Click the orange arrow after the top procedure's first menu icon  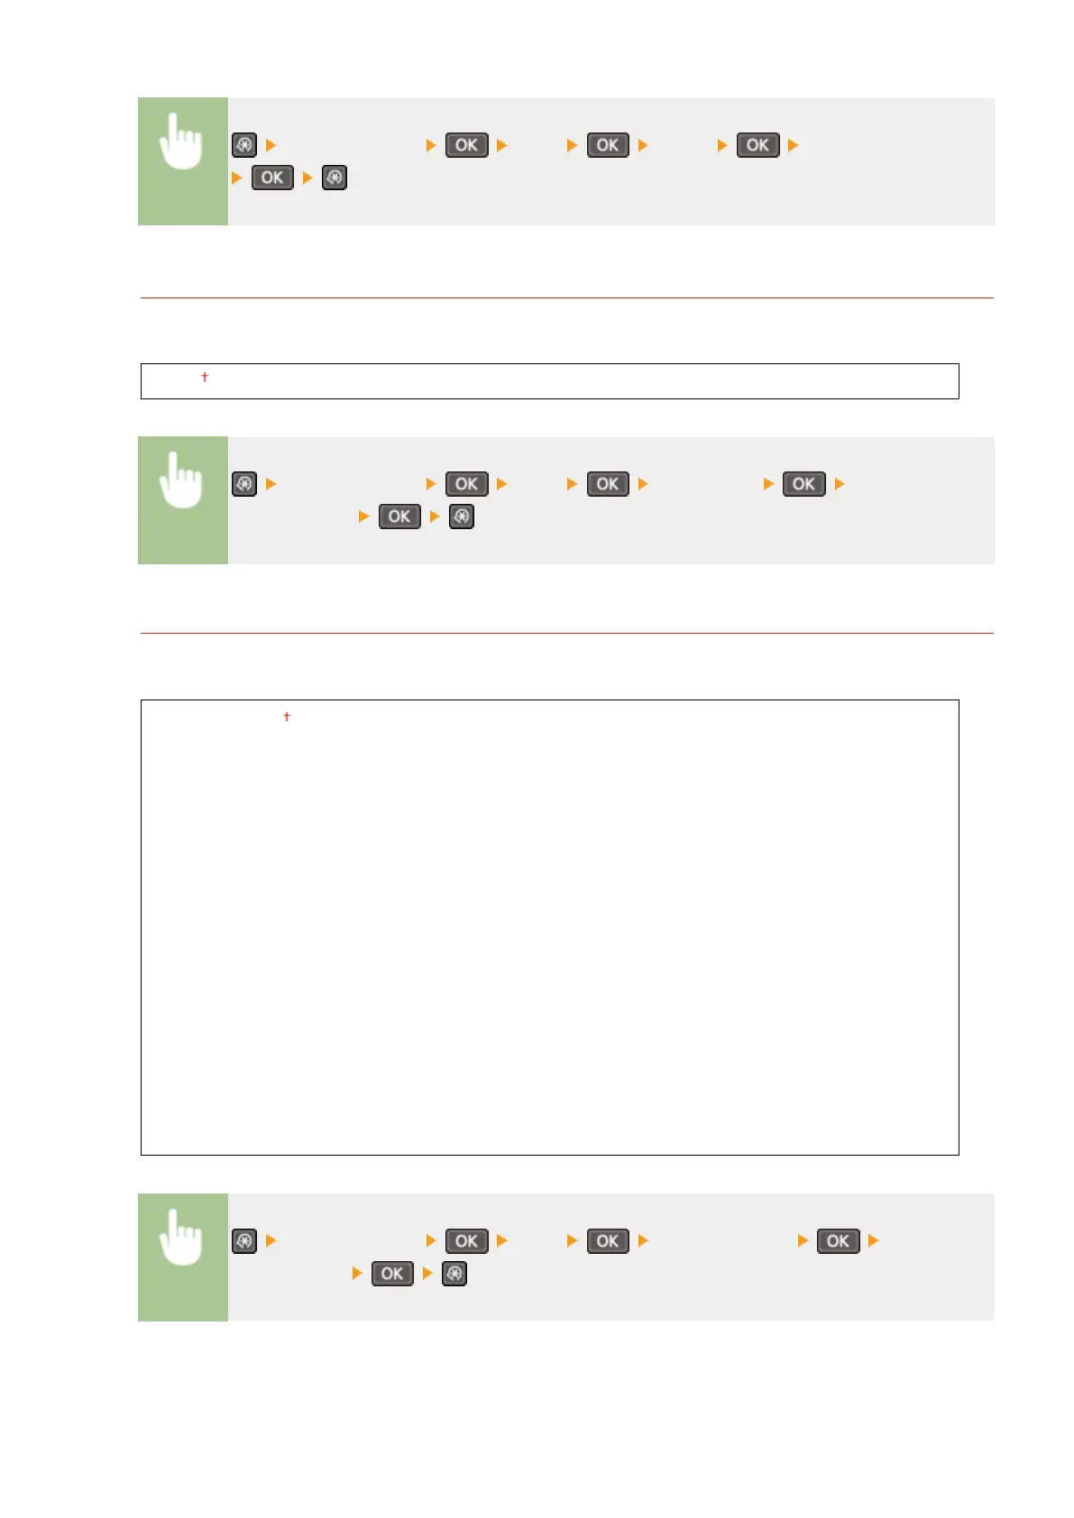(271, 145)
